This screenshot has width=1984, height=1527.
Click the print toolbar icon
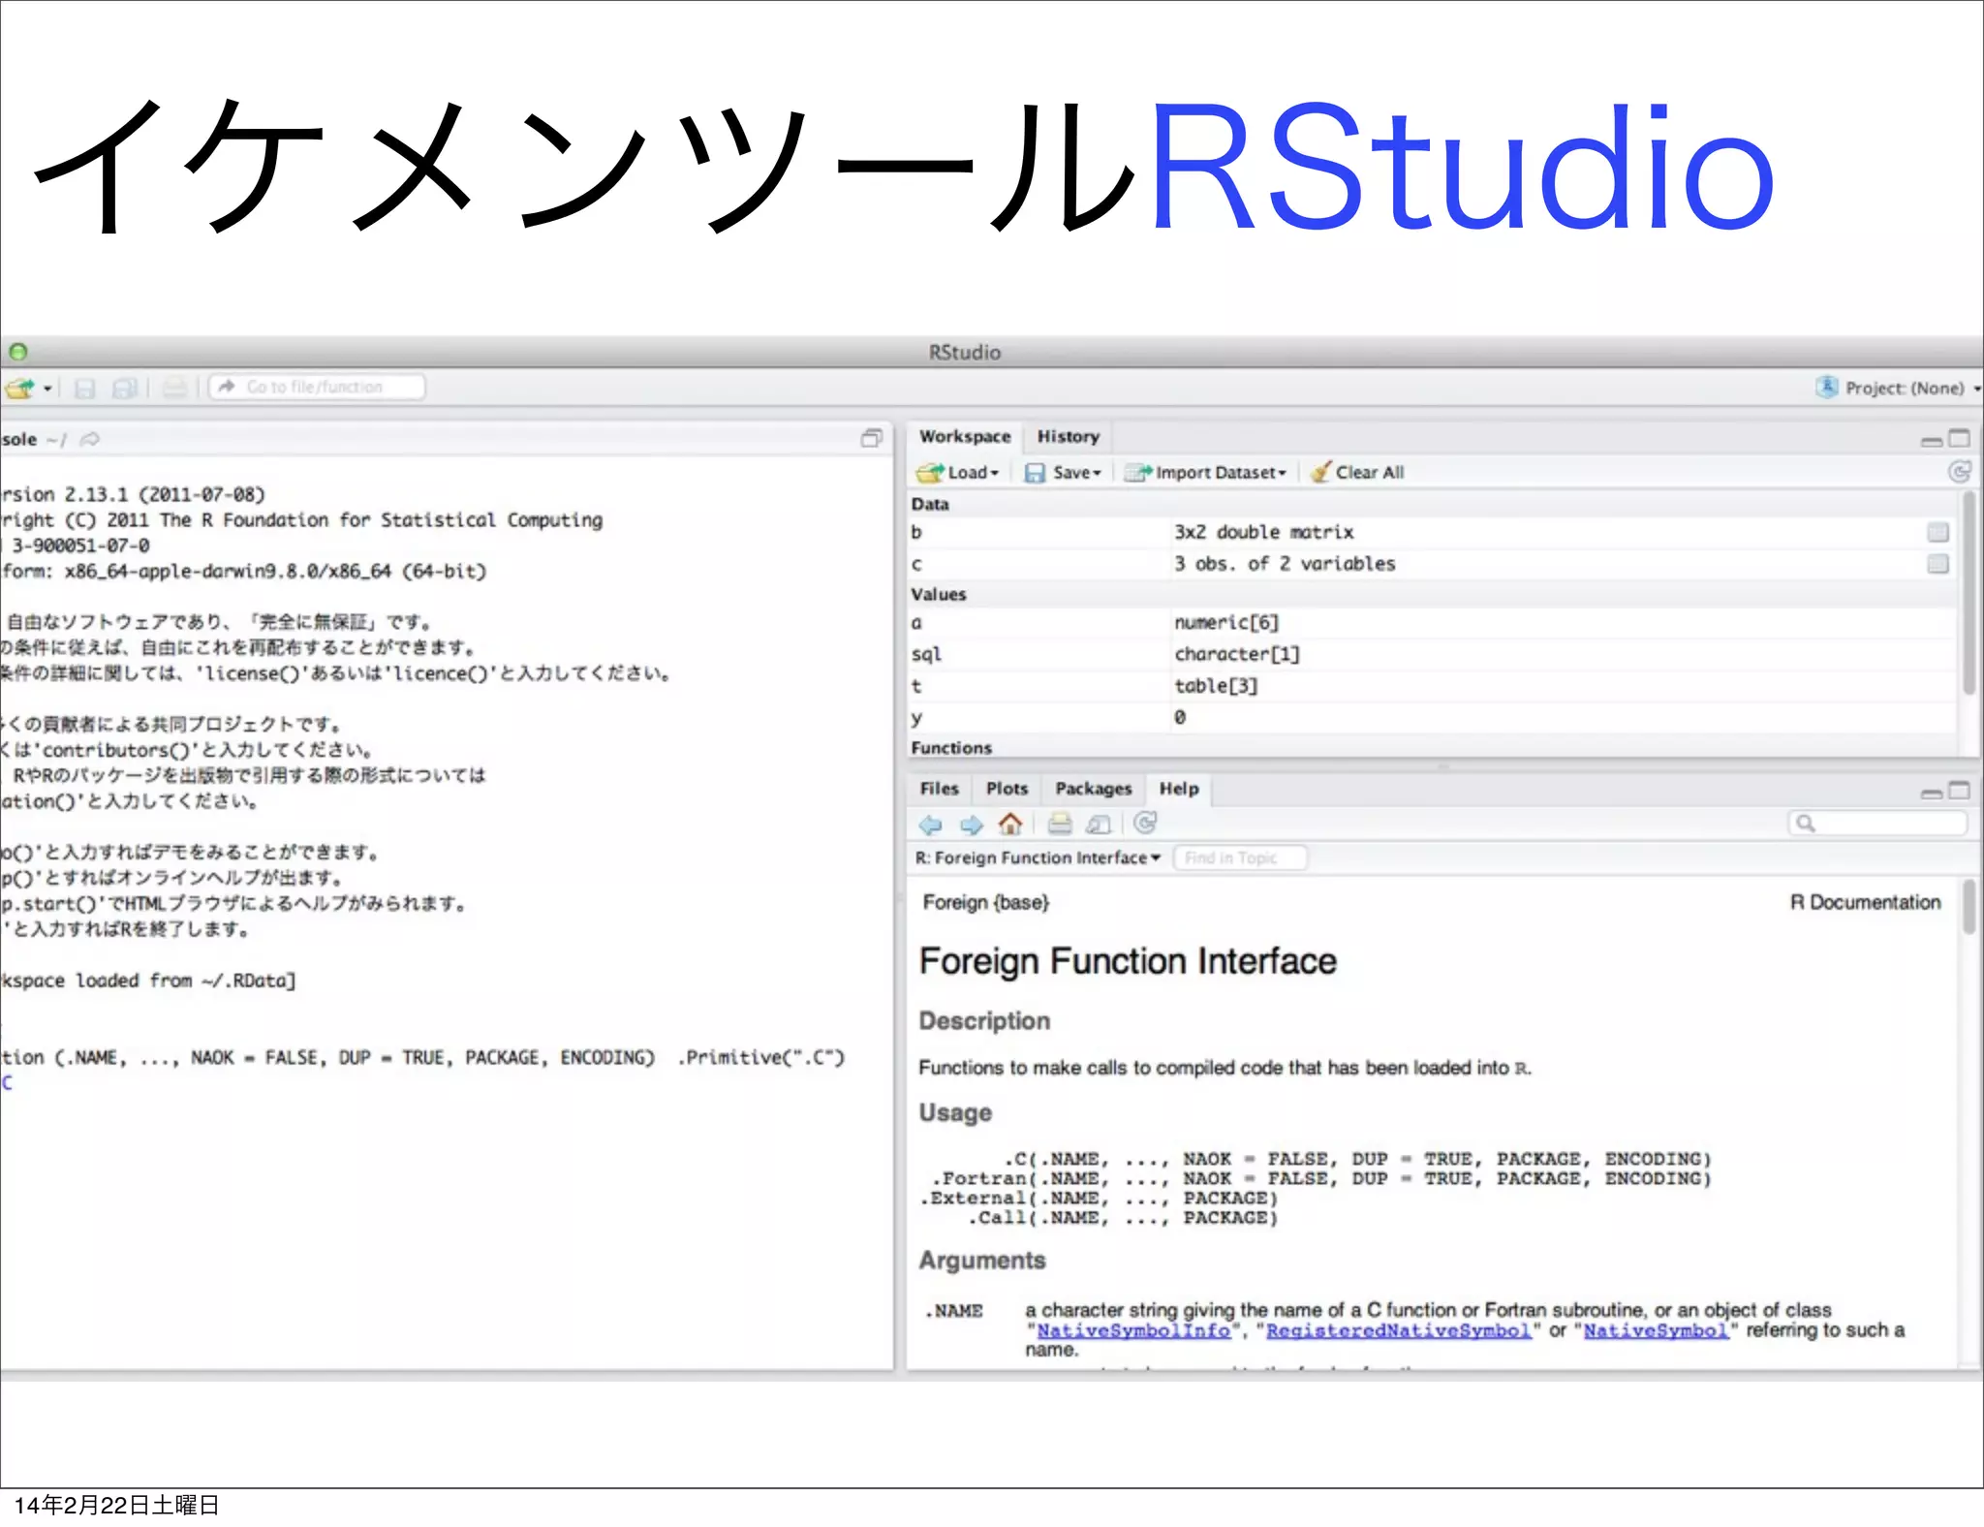(x=174, y=389)
